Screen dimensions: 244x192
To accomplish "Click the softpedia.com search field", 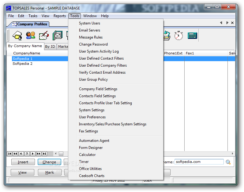I will [x=199, y=162].
